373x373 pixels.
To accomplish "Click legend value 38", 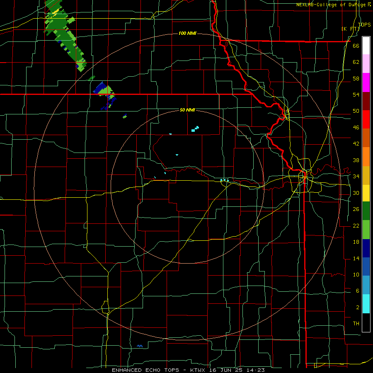I will pos(356,160).
